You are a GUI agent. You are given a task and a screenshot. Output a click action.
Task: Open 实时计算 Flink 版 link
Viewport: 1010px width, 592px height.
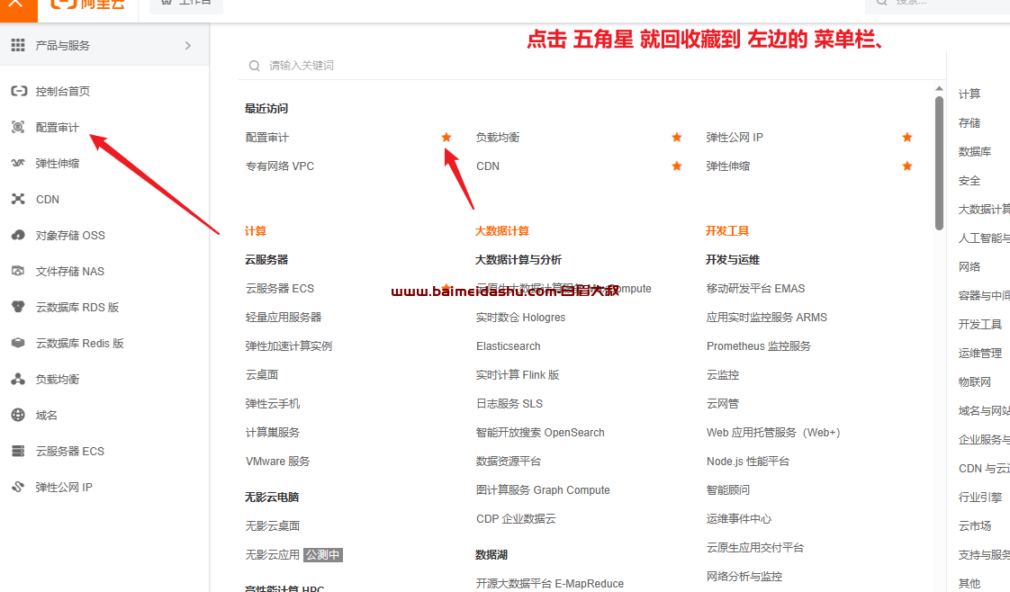point(518,375)
